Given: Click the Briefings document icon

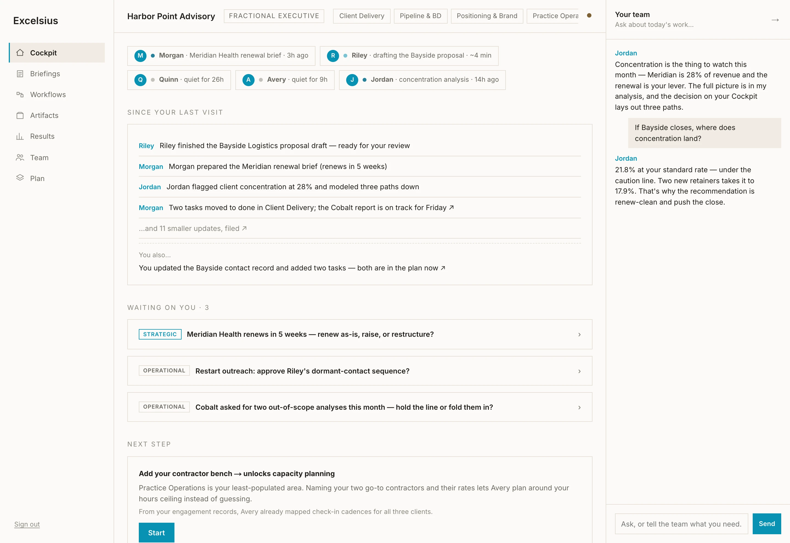Looking at the screenshot, I should [x=20, y=74].
